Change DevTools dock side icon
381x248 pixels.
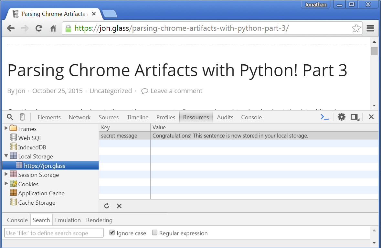(x=355, y=117)
